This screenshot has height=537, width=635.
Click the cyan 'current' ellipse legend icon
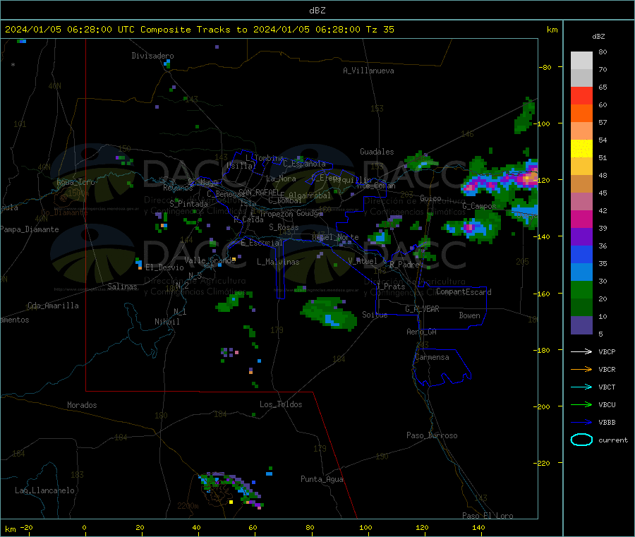(581, 440)
